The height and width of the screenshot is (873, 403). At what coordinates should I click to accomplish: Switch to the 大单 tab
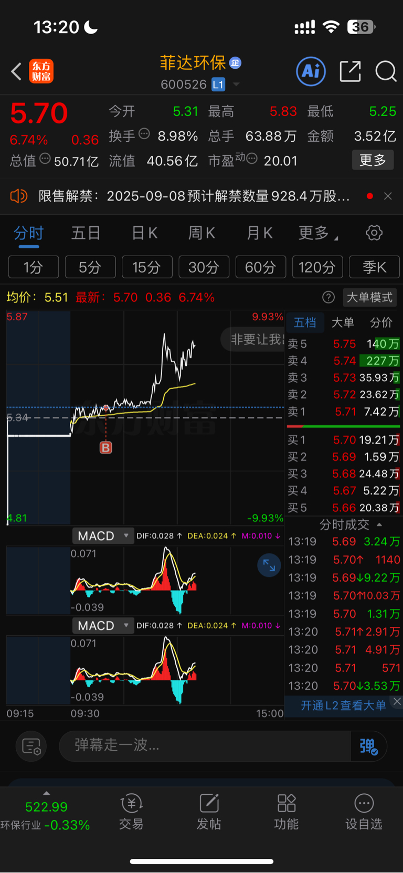click(343, 322)
